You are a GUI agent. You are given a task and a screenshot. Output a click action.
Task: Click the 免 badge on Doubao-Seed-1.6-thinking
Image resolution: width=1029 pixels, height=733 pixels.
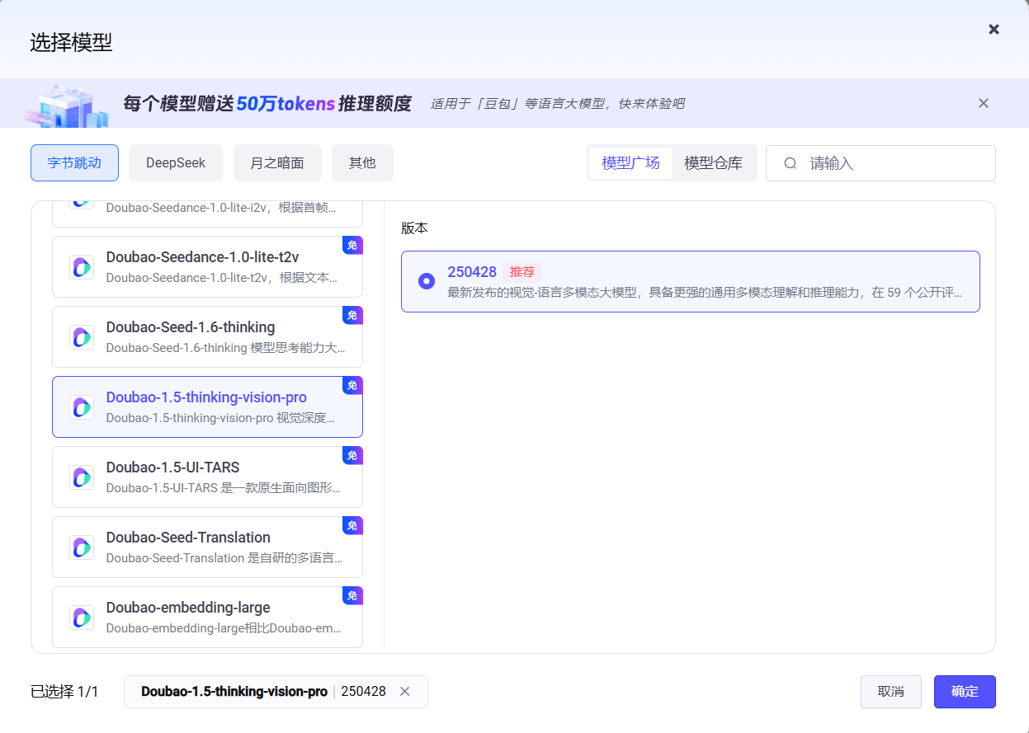click(352, 316)
